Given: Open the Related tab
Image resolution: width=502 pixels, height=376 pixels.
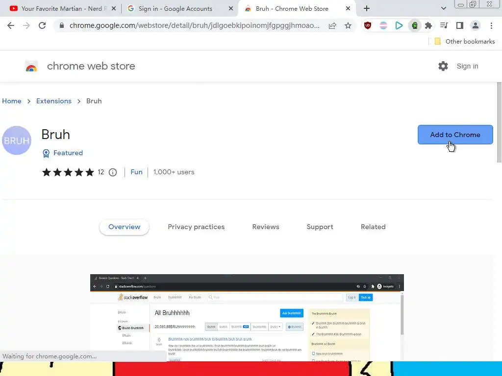Looking at the screenshot, I should click(x=373, y=227).
